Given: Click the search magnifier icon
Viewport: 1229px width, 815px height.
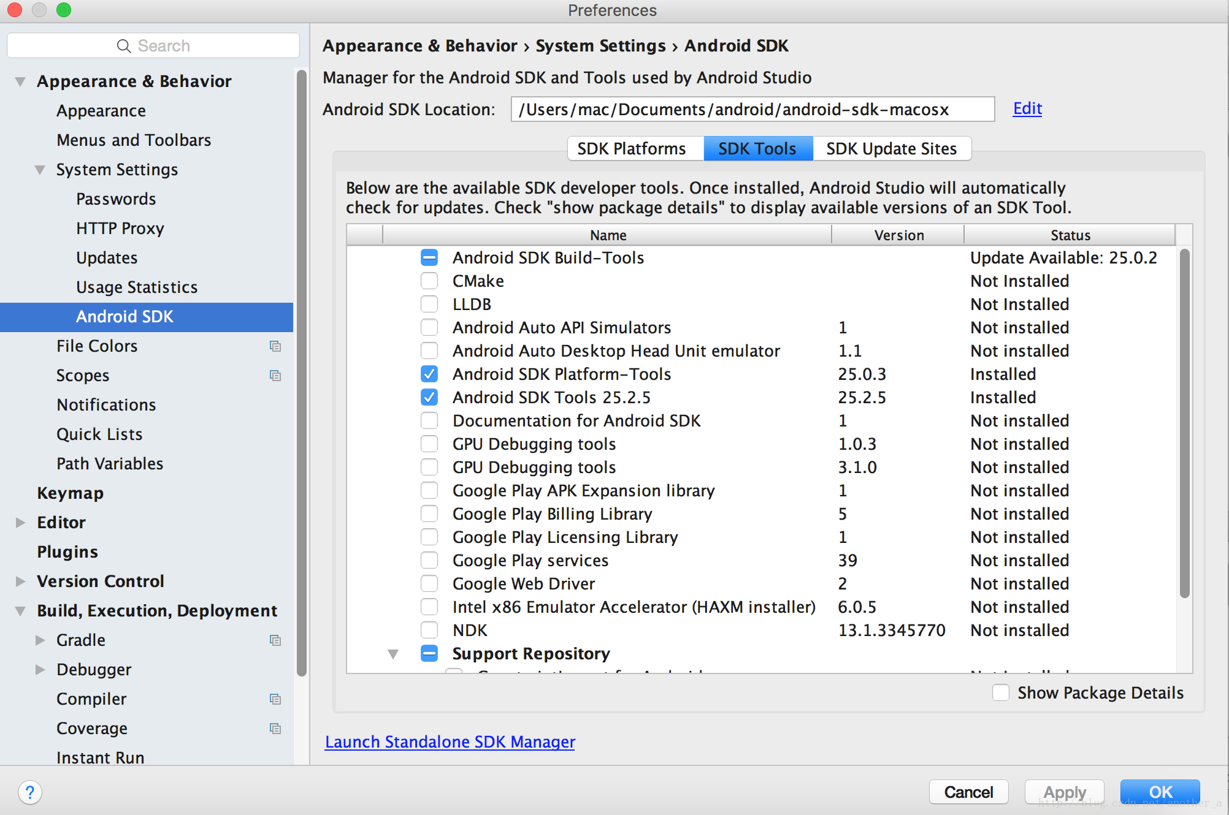Looking at the screenshot, I should click(x=124, y=46).
